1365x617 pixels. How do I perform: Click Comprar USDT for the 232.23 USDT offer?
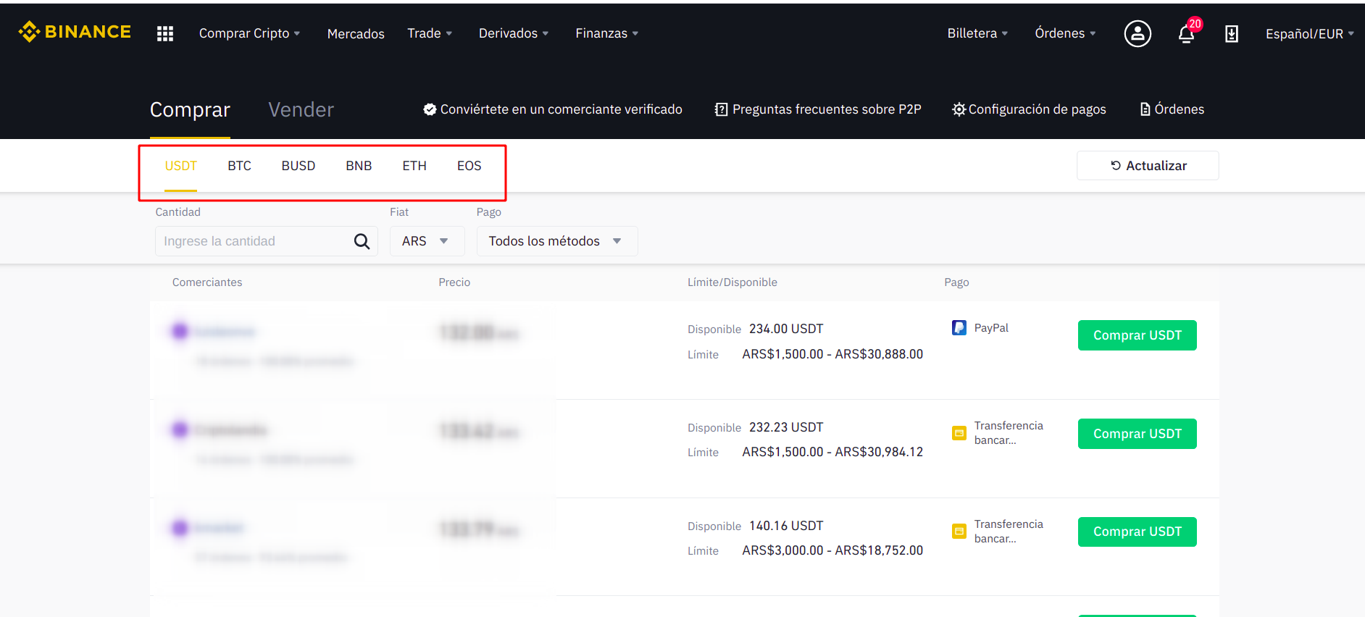click(x=1137, y=434)
